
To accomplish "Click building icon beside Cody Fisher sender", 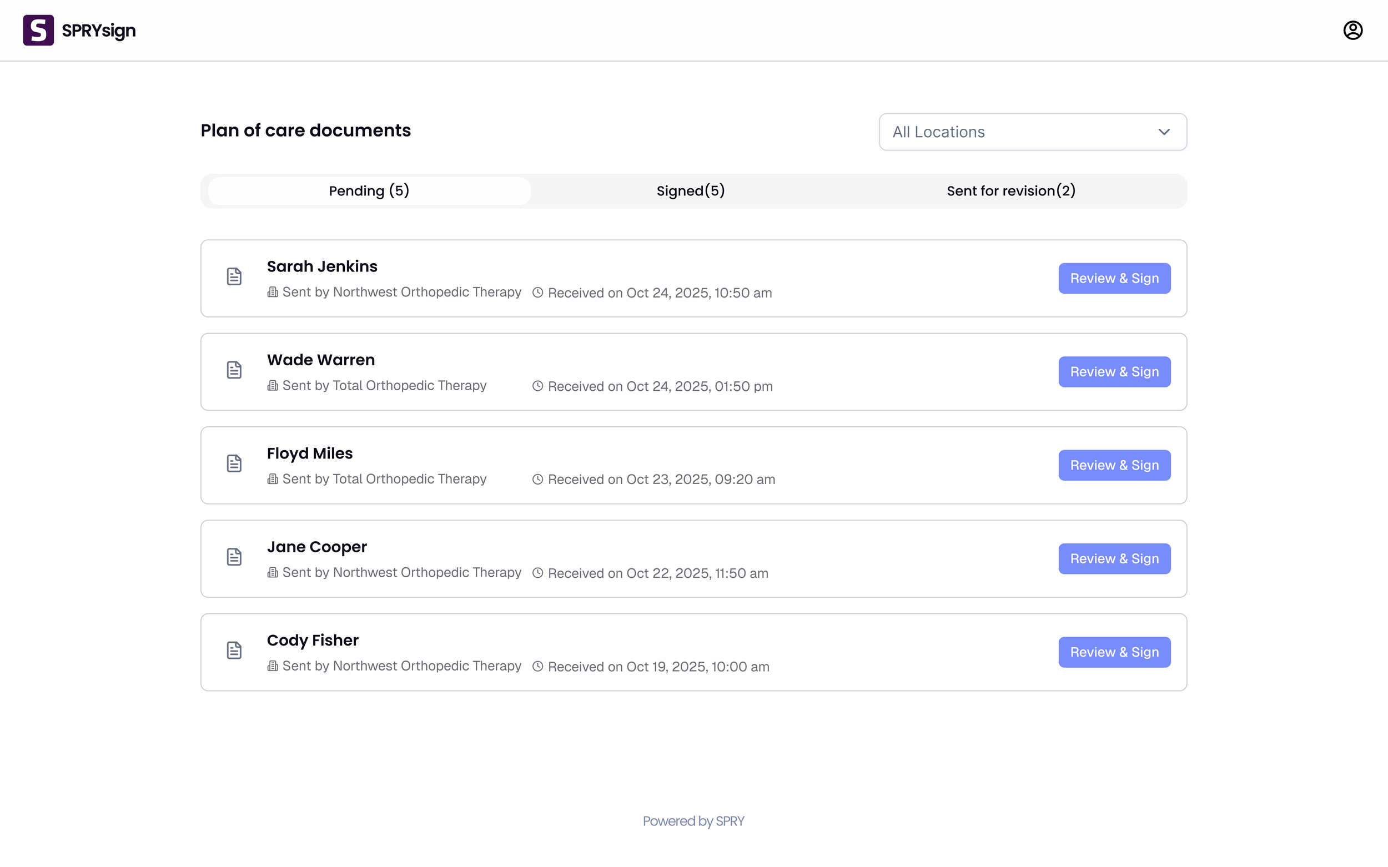I will (x=273, y=666).
